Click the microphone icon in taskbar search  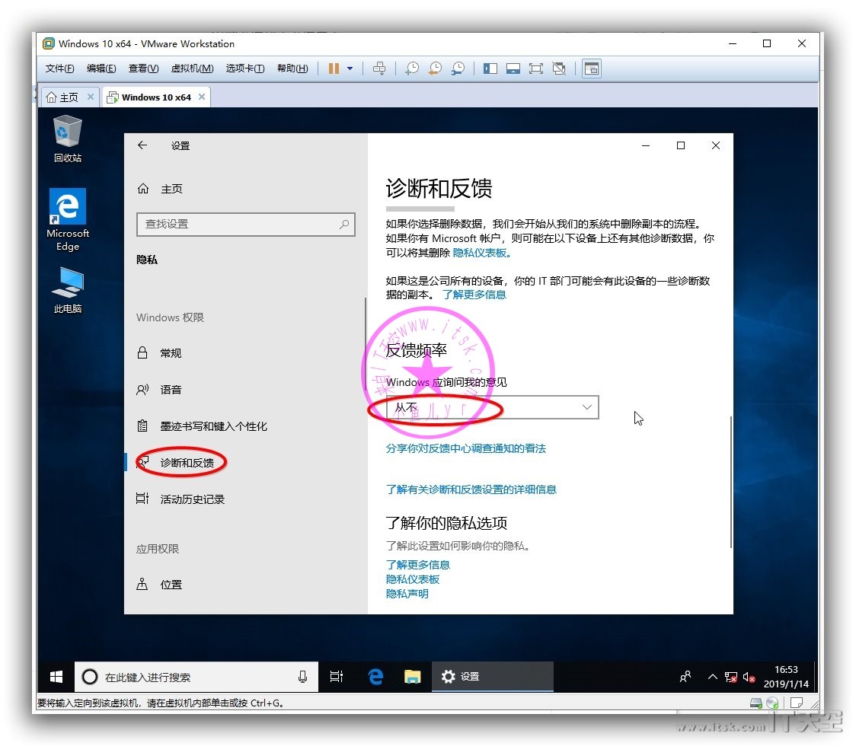pos(302,677)
